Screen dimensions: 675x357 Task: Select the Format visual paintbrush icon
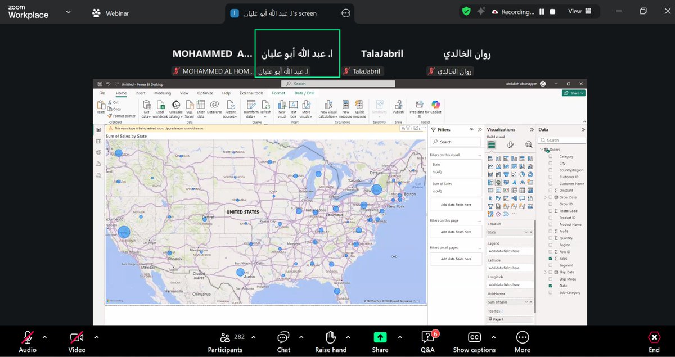pyautogui.click(x=510, y=144)
